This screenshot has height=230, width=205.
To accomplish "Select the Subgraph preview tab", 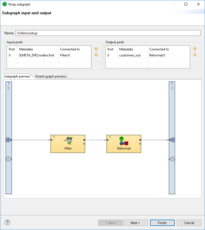I will pos(17,76).
